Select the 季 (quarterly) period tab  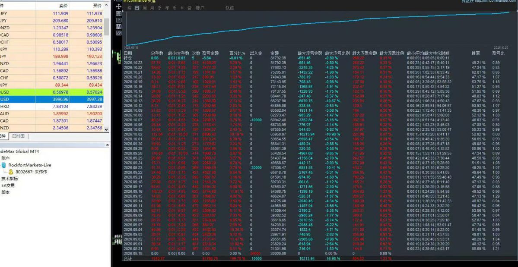coord(159,8)
